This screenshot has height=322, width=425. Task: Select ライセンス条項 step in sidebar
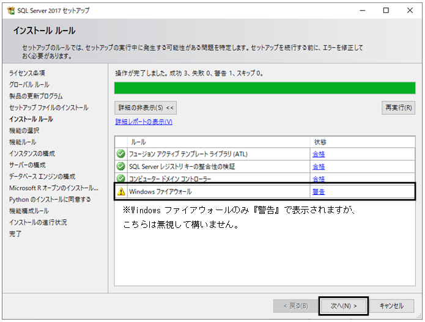point(27,73)
